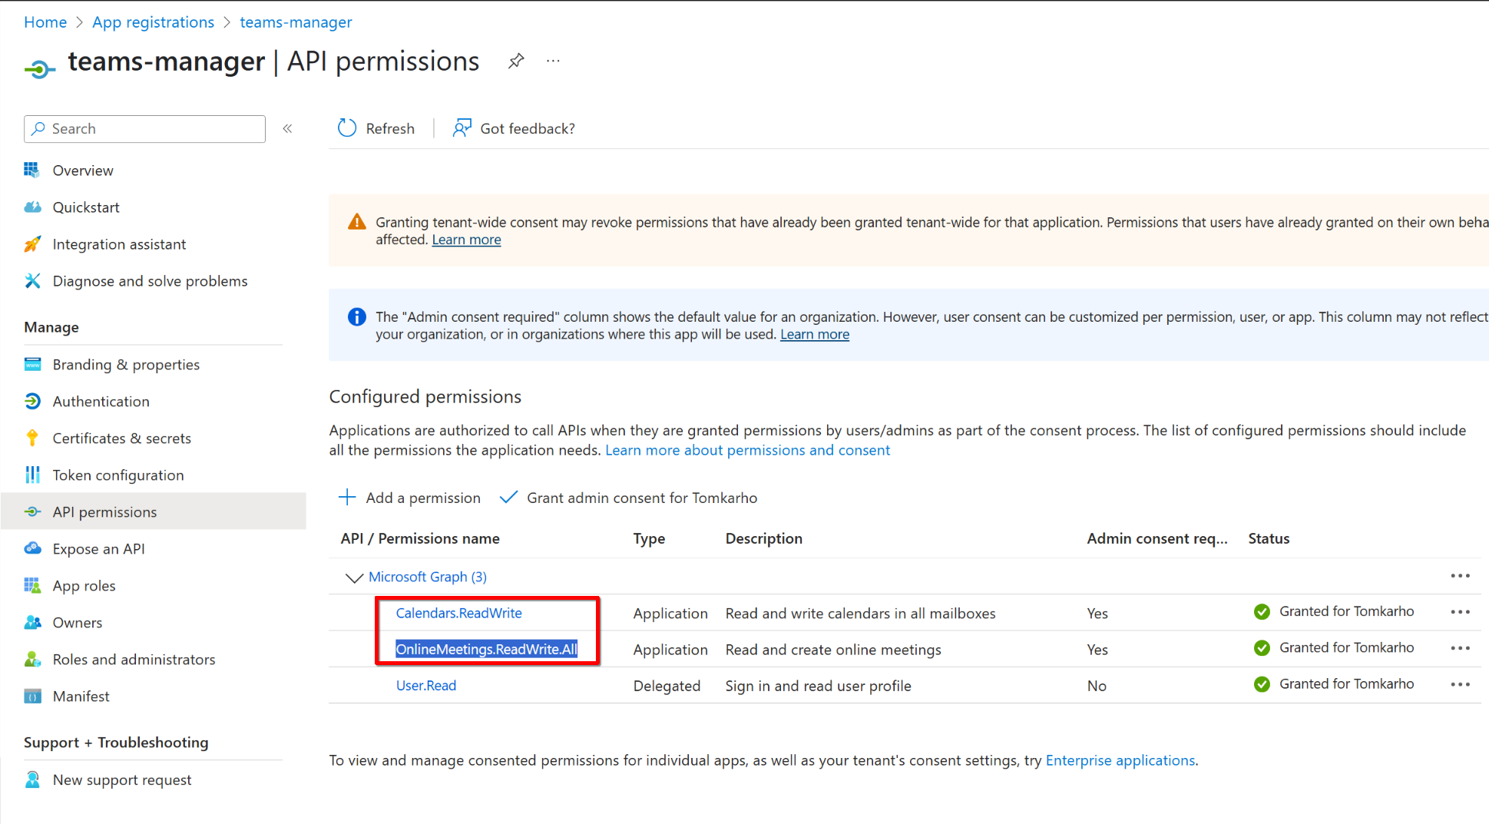Click the Owners people icon

tap(32, 622)
